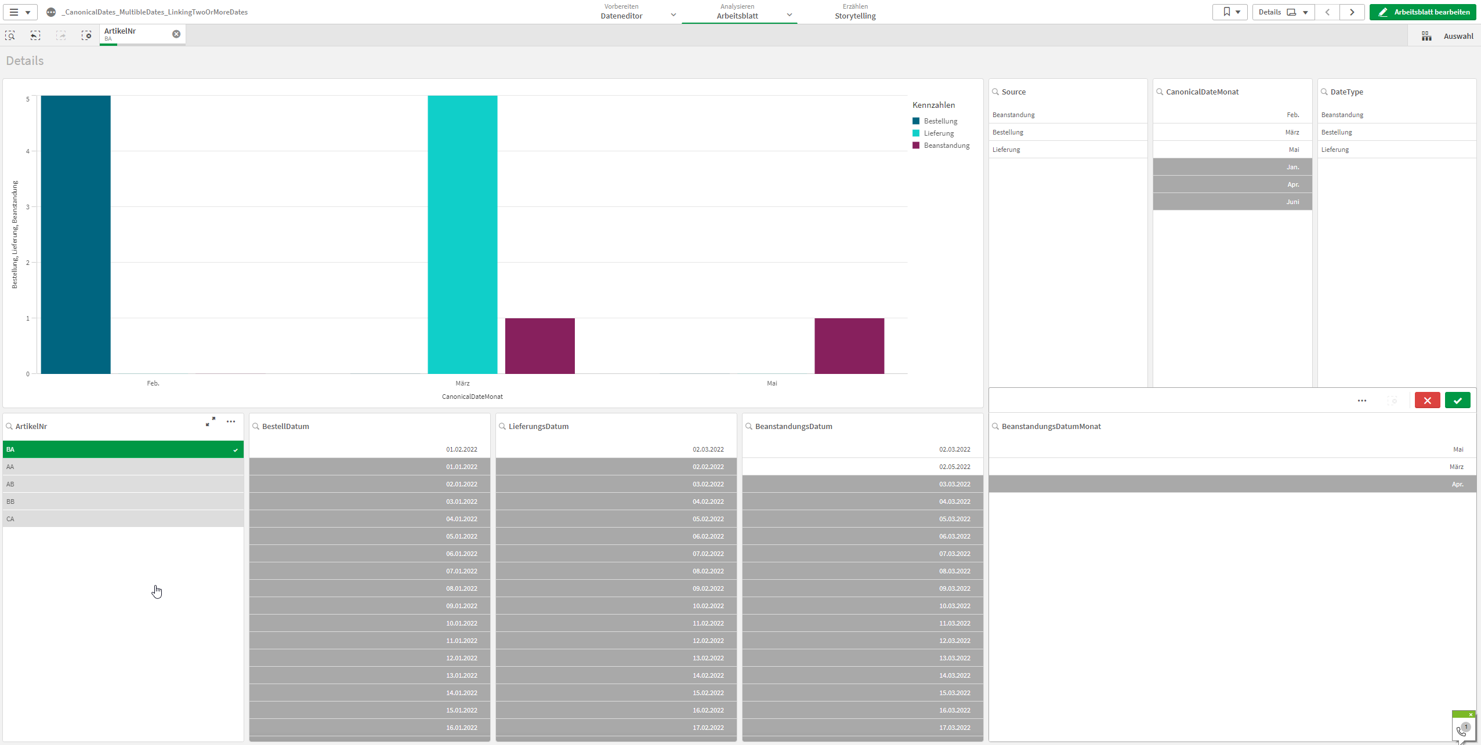The width and height of the screenshot is (1481, 745).
Task: Select 02.05.2022 in BeanstandungsDatum
Action: (863, 467)
